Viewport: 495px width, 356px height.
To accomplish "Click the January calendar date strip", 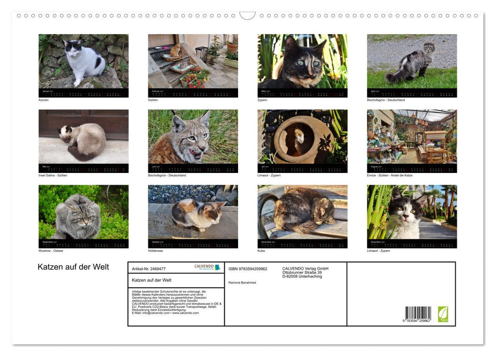I will pyautogui.click(x=83, y=93).
